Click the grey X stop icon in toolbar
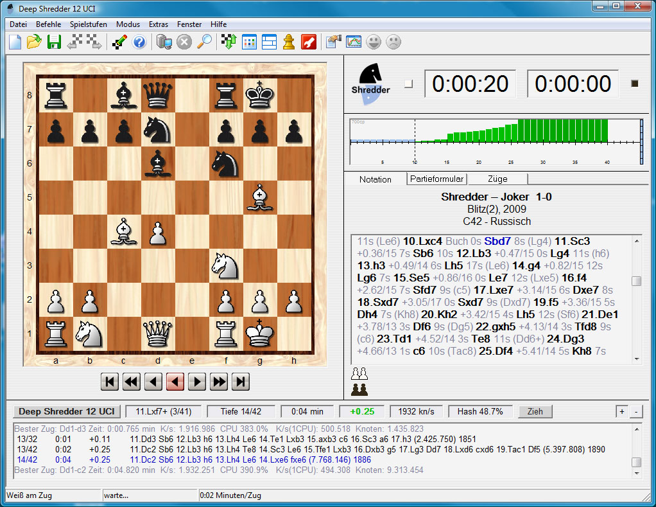Viewport: 656px width, 507px height. point(184,42)
